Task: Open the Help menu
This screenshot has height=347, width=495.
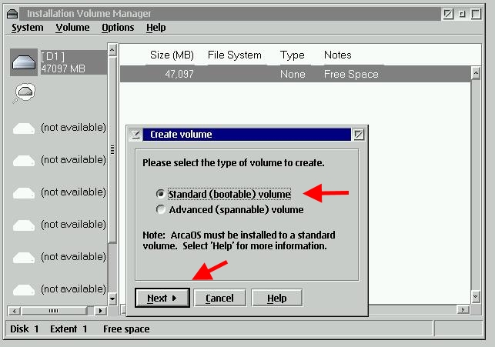Action: coord(156,28)
